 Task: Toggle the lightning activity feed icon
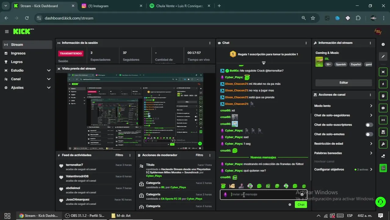coord(383,84)
